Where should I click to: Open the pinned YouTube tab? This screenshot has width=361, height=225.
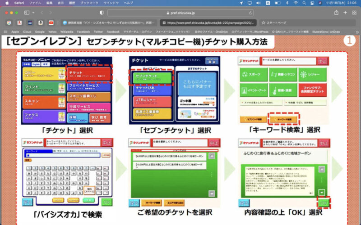tap(51, 23)
